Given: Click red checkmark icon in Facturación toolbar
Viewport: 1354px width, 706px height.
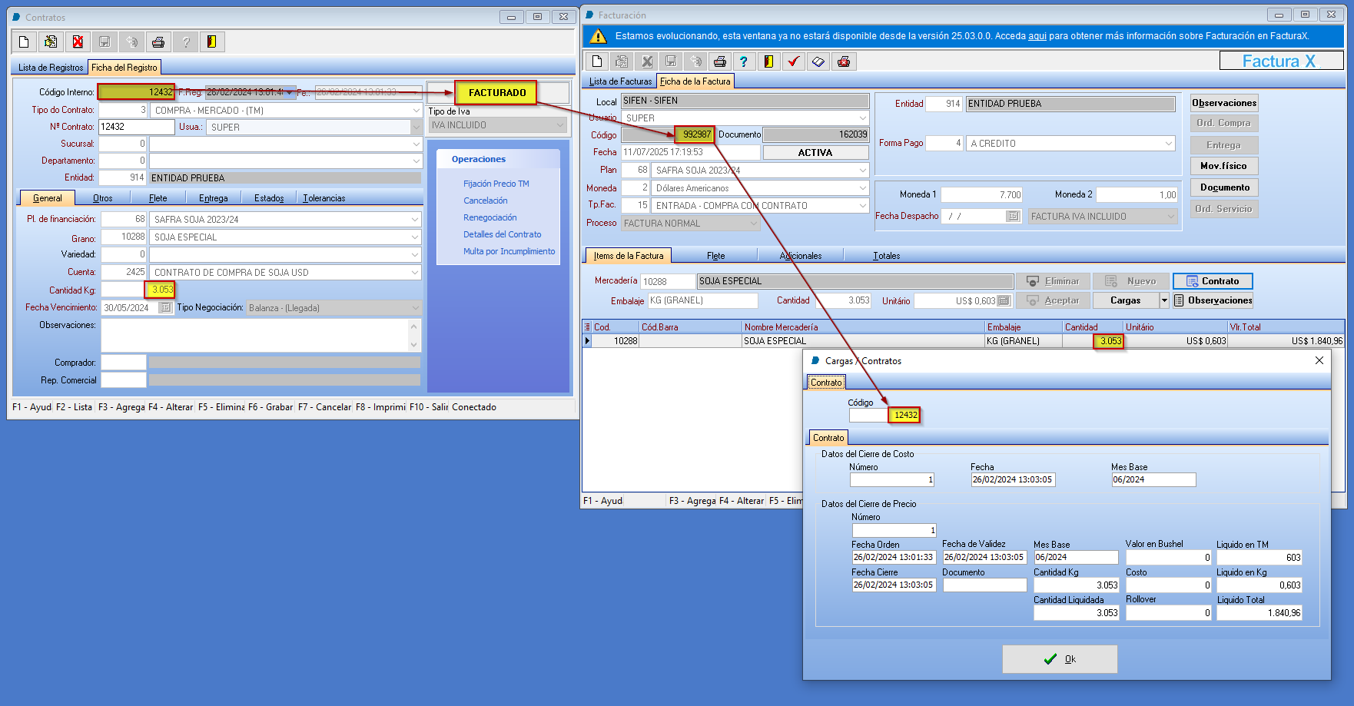Looking at the screenshot, I should point(794,61).
